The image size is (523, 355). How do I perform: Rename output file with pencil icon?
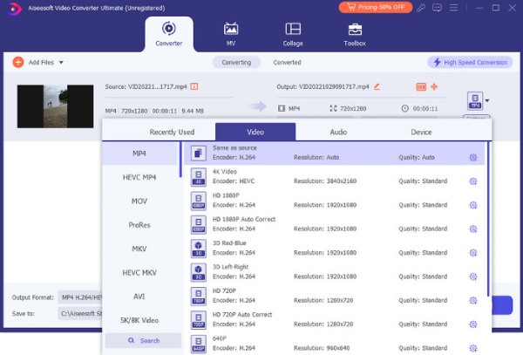tap(377, 86)
